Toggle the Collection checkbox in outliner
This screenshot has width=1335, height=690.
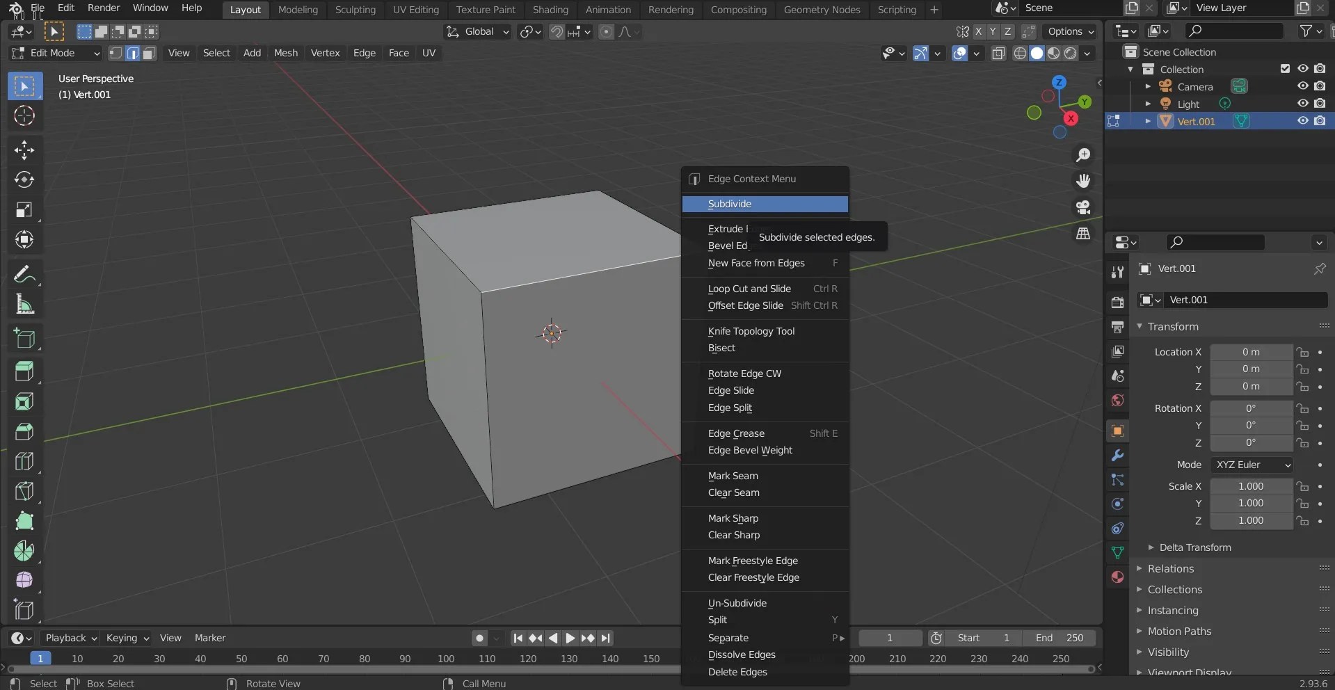pyautogui.click(x=1284, y=68)
